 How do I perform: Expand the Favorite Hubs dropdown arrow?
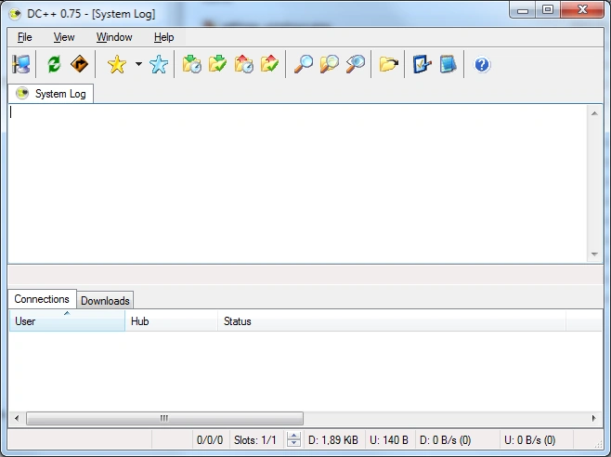[138, 64]
